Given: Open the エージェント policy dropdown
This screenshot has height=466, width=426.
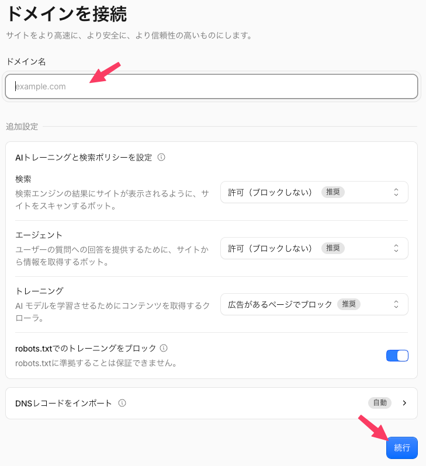Looking at the screenshot, I should pos(314,248).
